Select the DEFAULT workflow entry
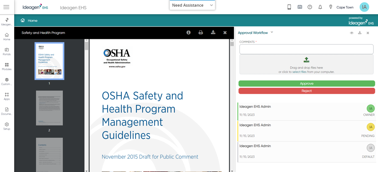Viewport: 378px width, 172px height. pos(307,152)
